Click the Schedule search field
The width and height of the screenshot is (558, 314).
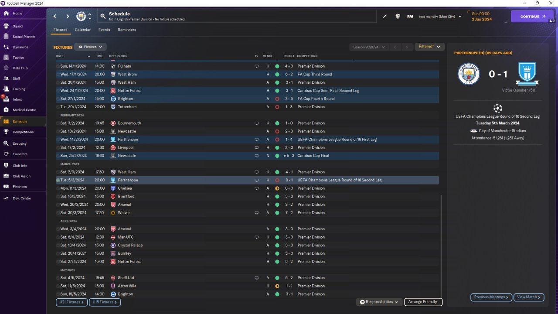point(237,17)
